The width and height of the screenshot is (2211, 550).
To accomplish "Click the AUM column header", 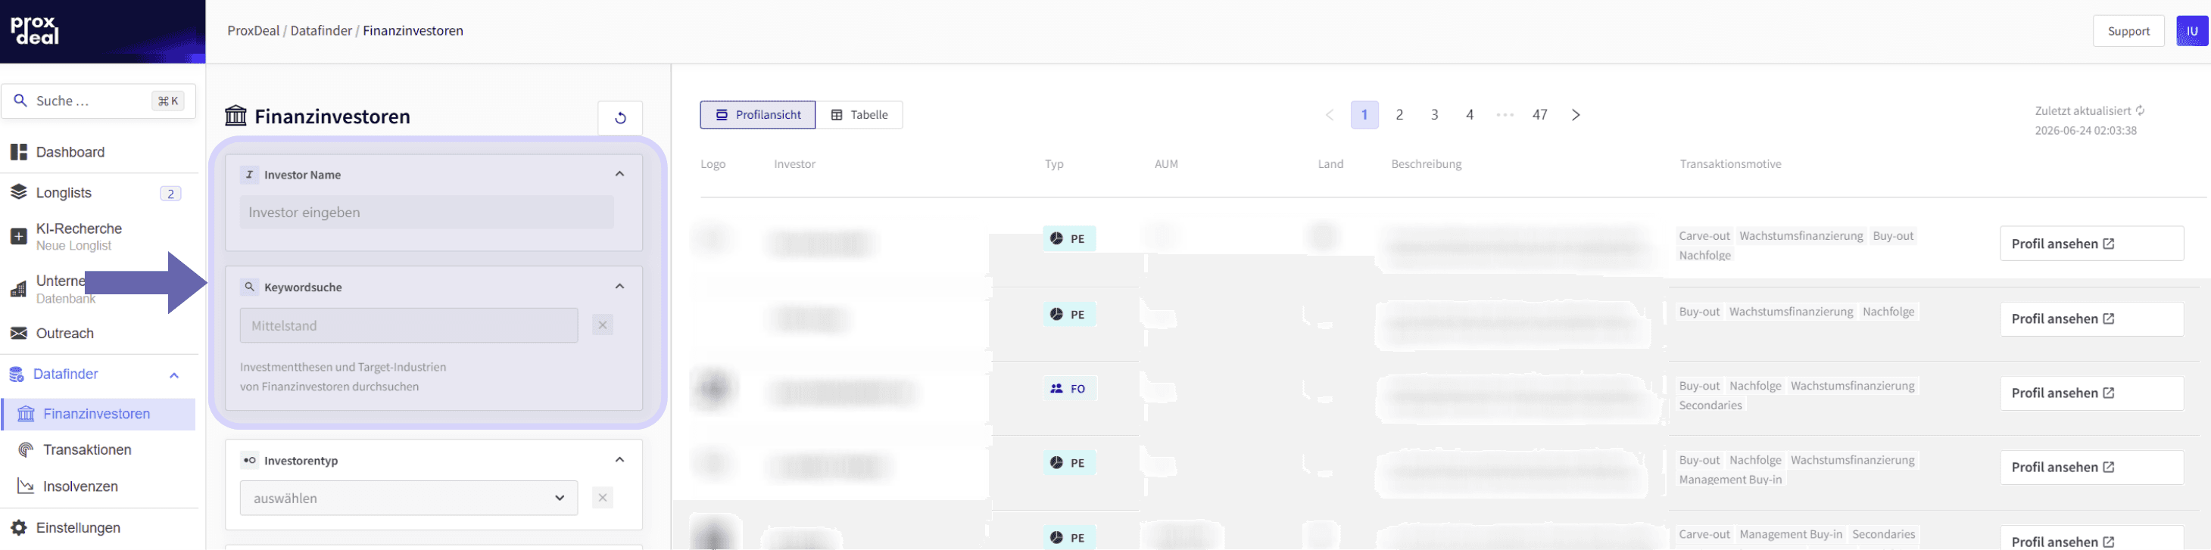I will pyautogui.click(x=1166, y=164).
